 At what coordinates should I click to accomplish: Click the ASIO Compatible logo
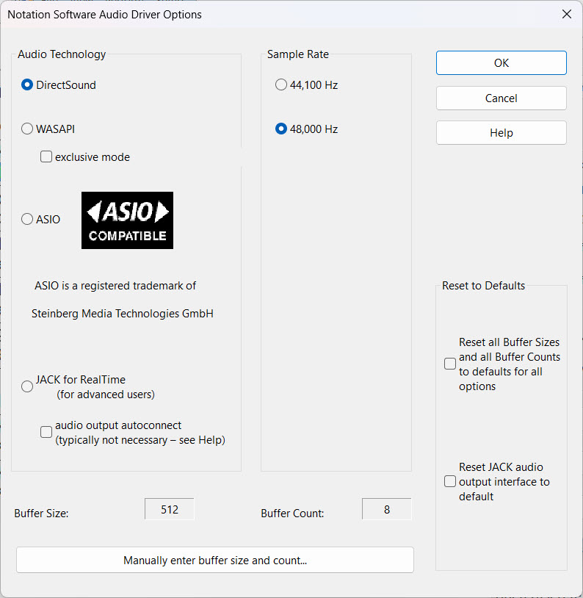click(x=127, y=220)
